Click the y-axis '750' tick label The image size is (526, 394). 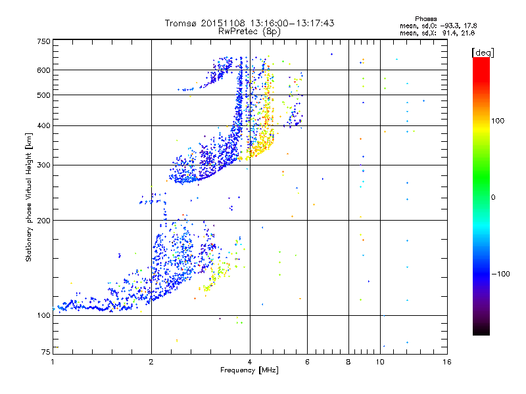coord(43,41)
